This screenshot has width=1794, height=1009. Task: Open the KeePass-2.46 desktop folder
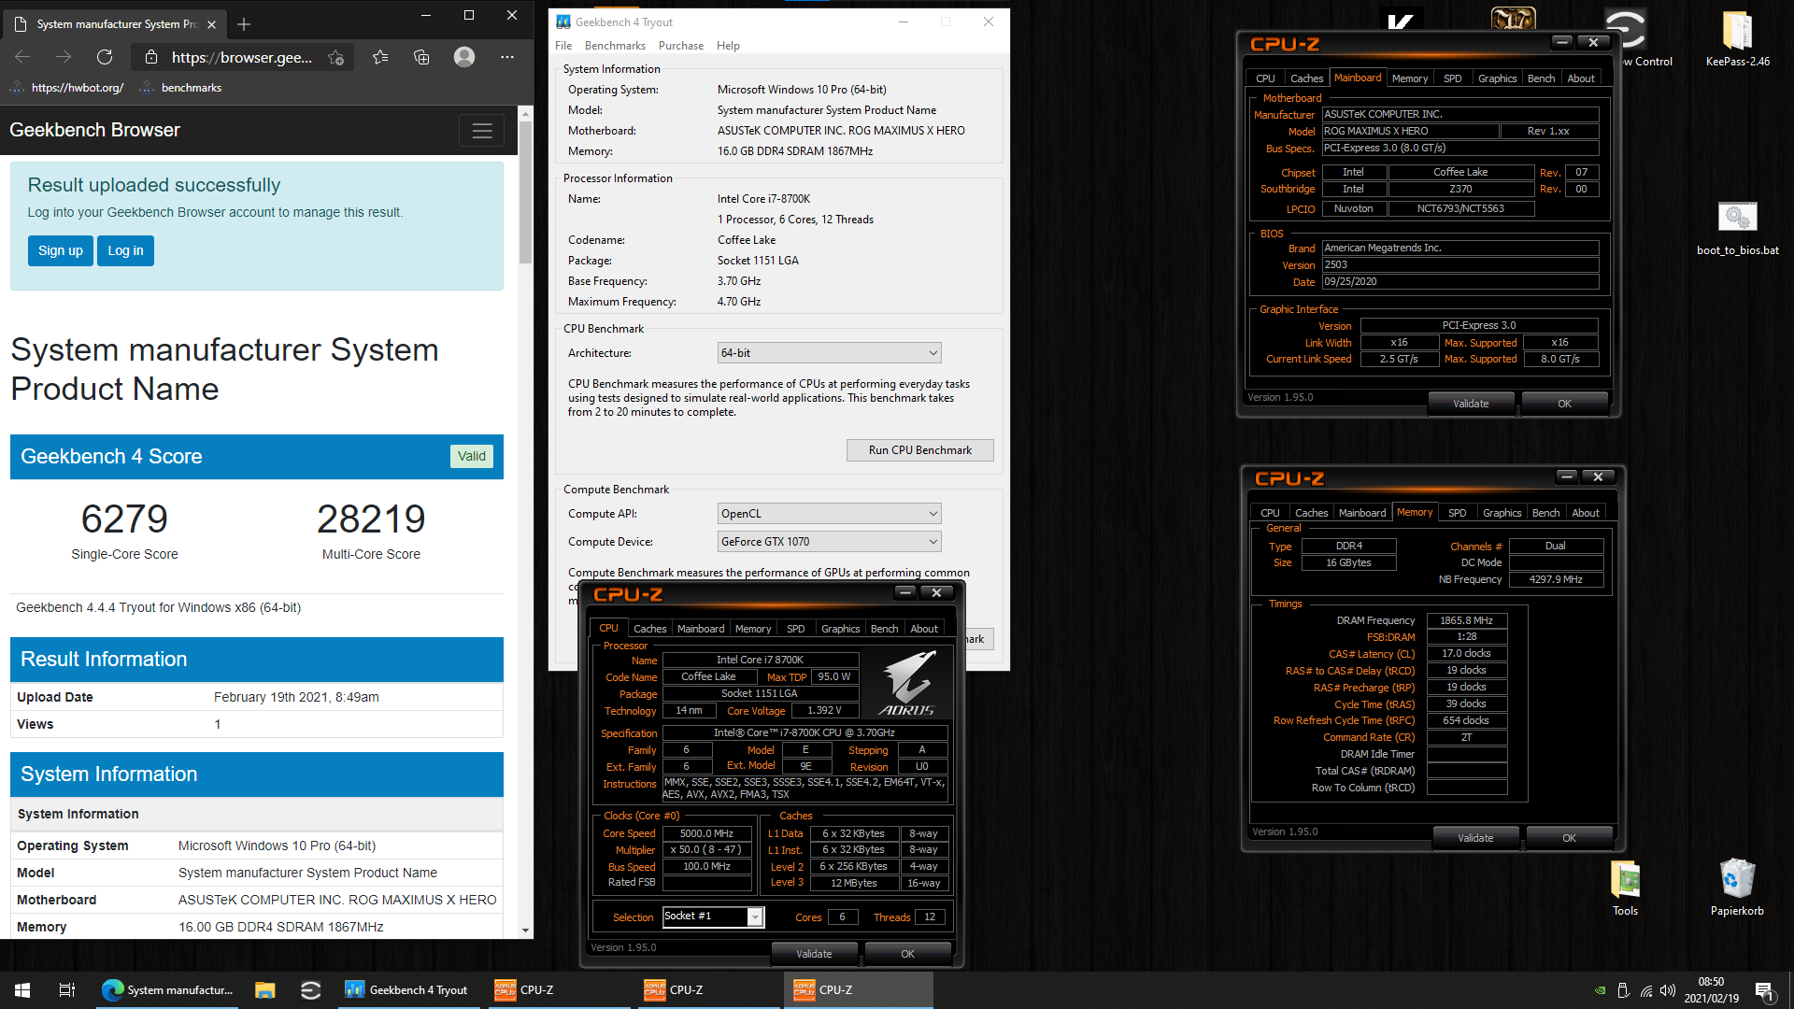pyautogui.click(x=1737, y=40)
